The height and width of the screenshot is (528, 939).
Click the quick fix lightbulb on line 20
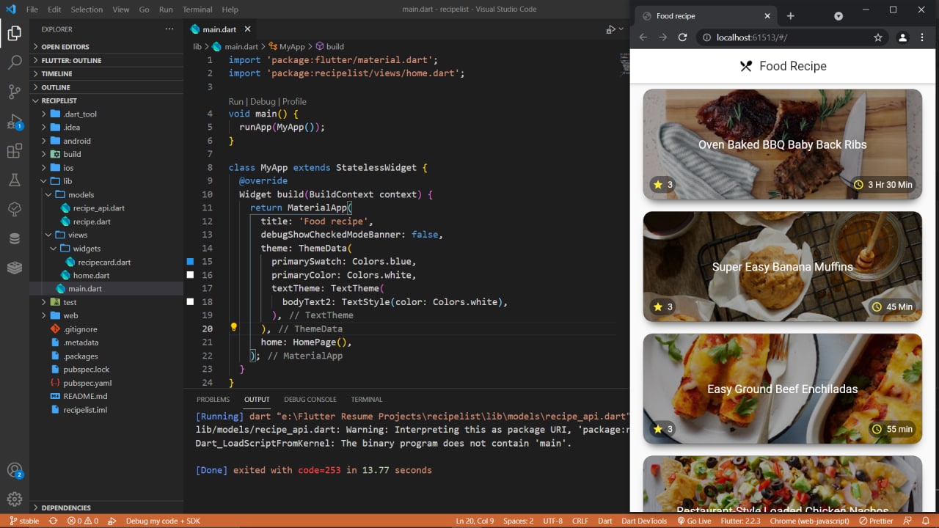point(233,328)
